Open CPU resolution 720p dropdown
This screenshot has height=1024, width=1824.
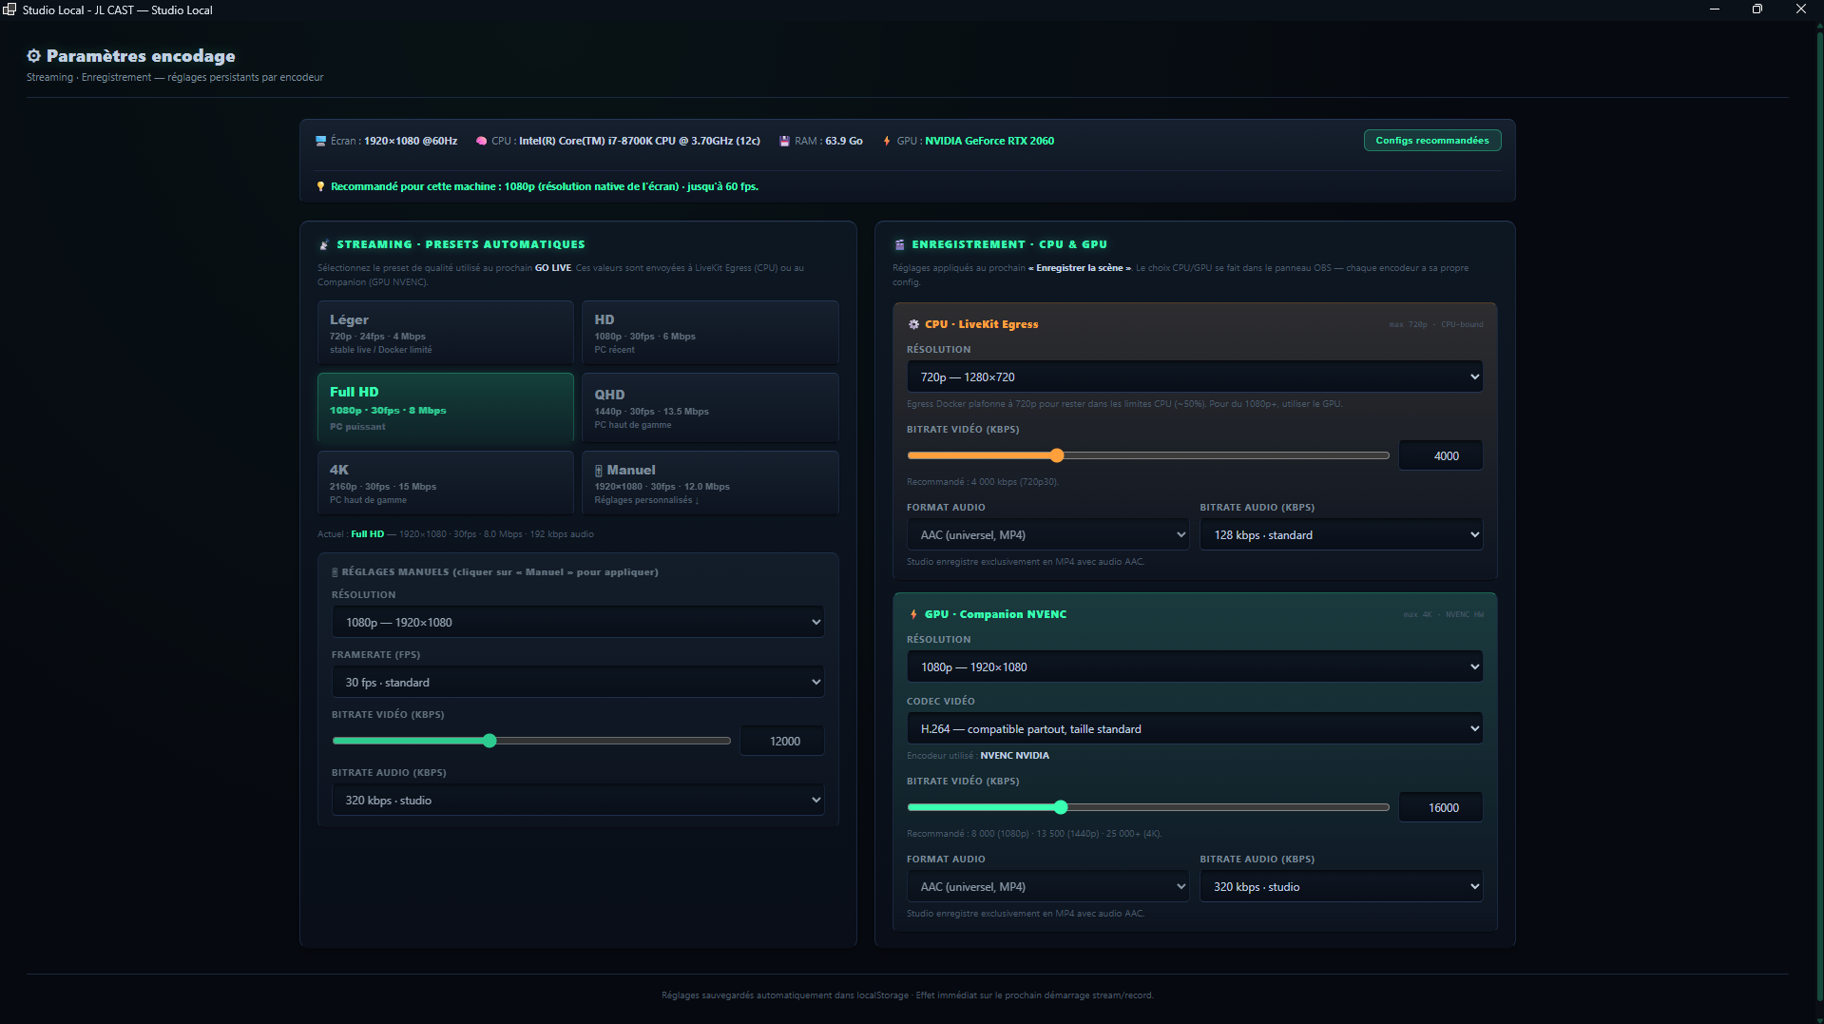click(x=1195, y=377)
